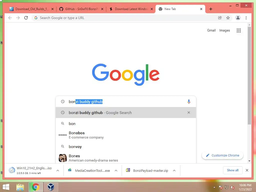Click the share page icon in address bar
This screenshot has height=192, width=256.
click(220, 18)
